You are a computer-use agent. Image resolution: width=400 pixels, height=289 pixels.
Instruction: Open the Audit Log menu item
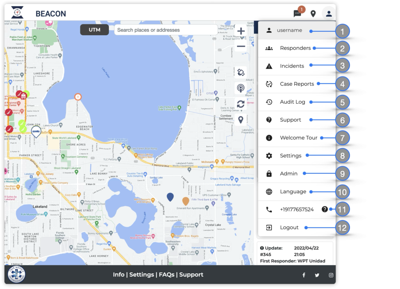(297, 102)
